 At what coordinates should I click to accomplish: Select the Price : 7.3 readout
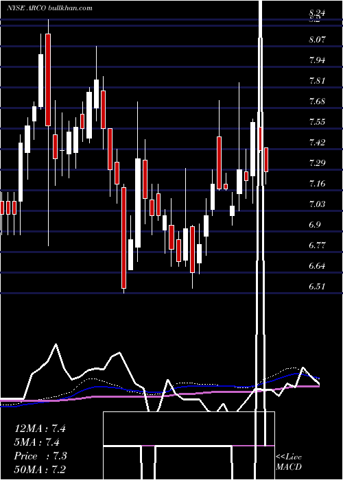(x=40, y=456)
